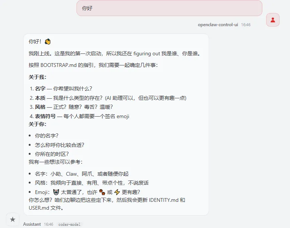Click the 16:46 timestamp beside Assistant
This screenshot has width=290, height=228.
(48, 224)
